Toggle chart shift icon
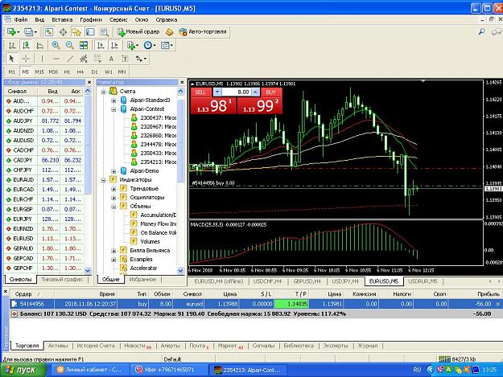Screen dimensions: 503x377 point(114,45)
